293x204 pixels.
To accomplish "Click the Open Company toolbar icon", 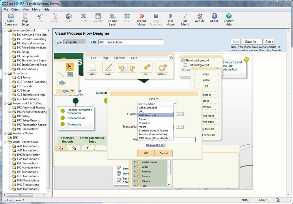I will pyautogui.click(x=11, y=20).
